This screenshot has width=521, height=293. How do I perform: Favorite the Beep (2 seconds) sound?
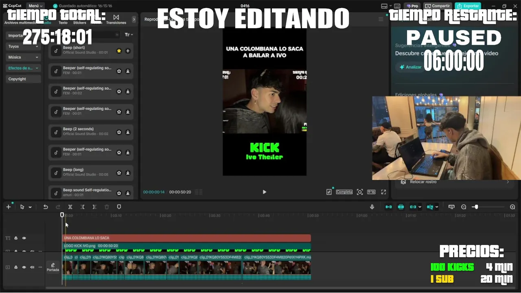(x=119, y=132)
